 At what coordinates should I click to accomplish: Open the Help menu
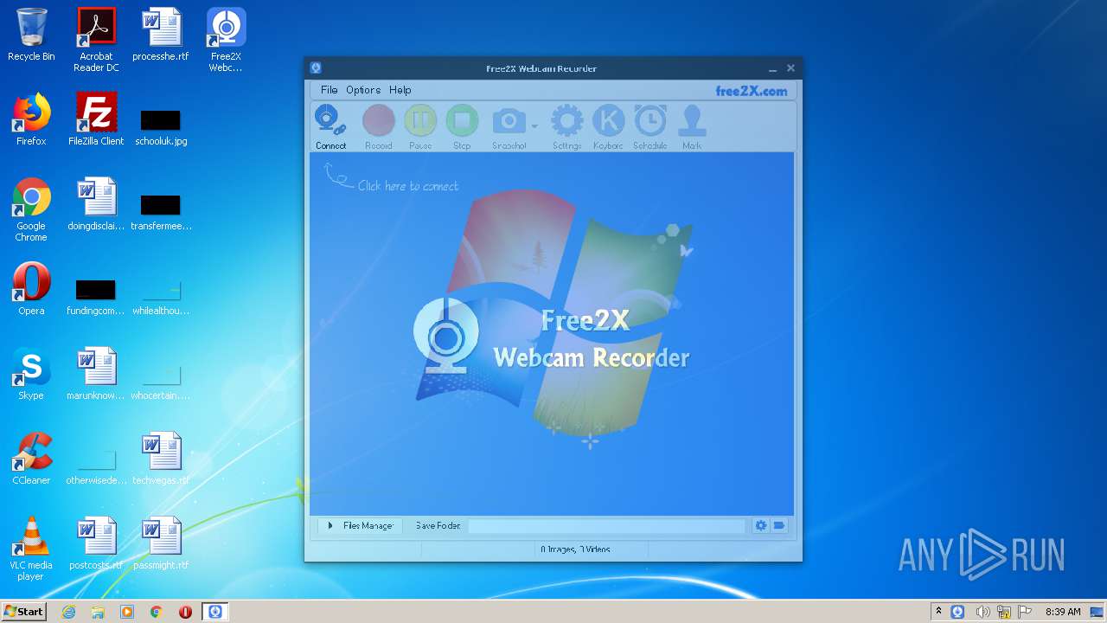coord(400,90)
